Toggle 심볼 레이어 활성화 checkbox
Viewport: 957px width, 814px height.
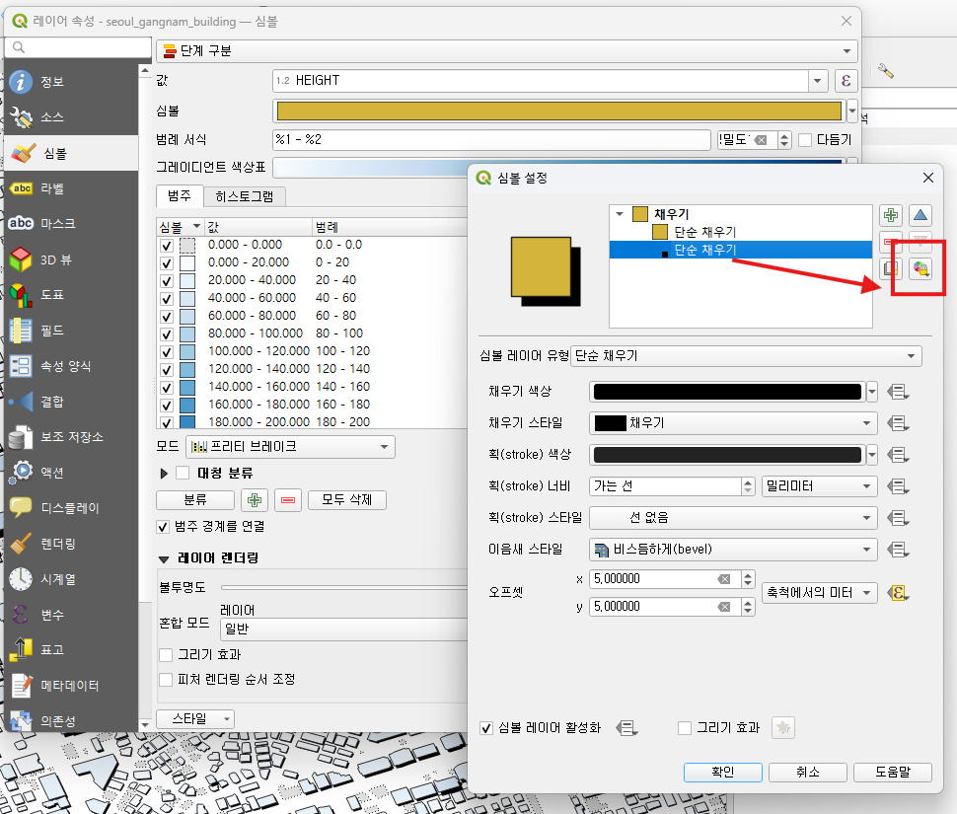pyautogui.click(x=485, y=728)
